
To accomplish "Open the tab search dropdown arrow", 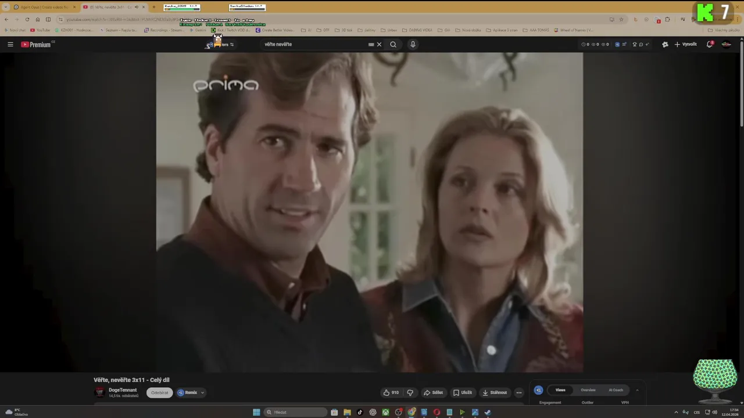I will (6, 7).
